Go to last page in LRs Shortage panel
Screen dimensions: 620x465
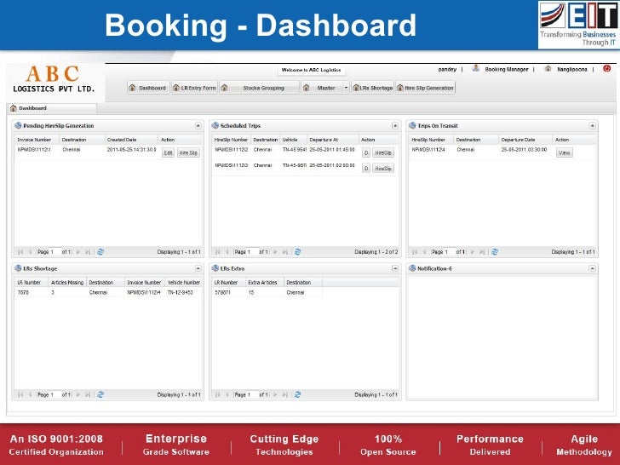(x=88, y=394)
